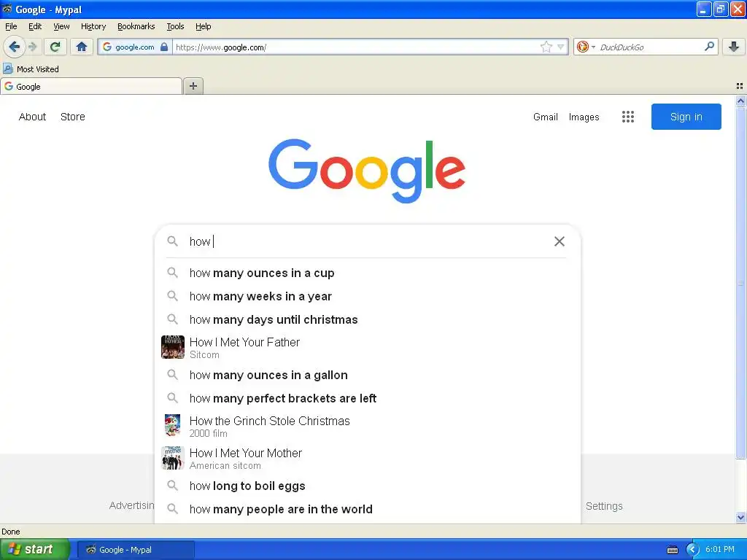Open the Windows Start button
Viewport: 747px width, 560px height.
[x=35, y=549]
